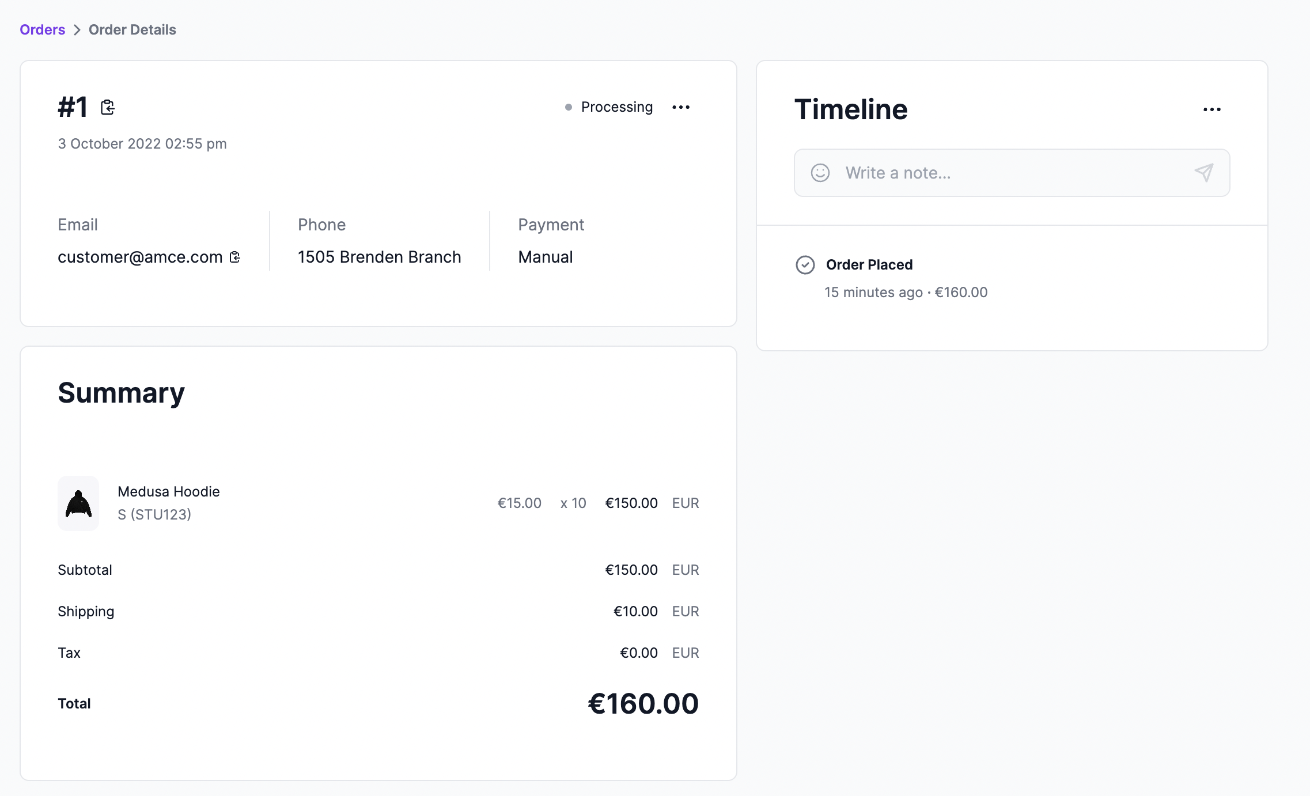Click the S (STU123) variant label

pyautogui.click(x=154, y=514)
